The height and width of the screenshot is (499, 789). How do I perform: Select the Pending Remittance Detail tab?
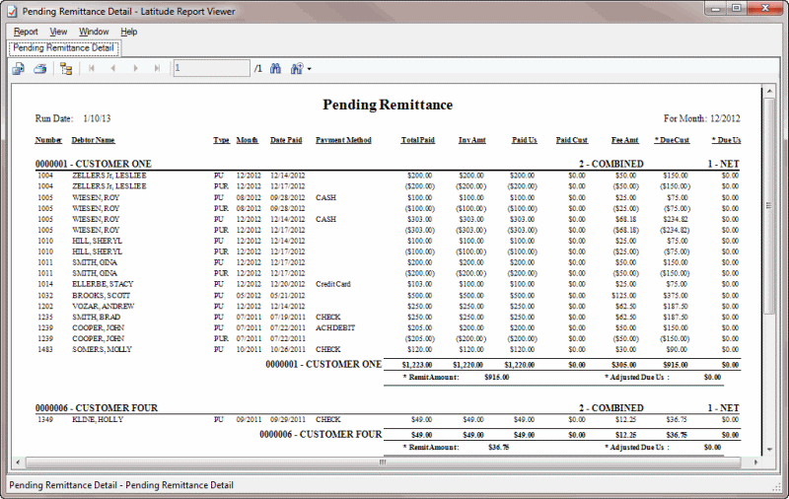[64, 47]
